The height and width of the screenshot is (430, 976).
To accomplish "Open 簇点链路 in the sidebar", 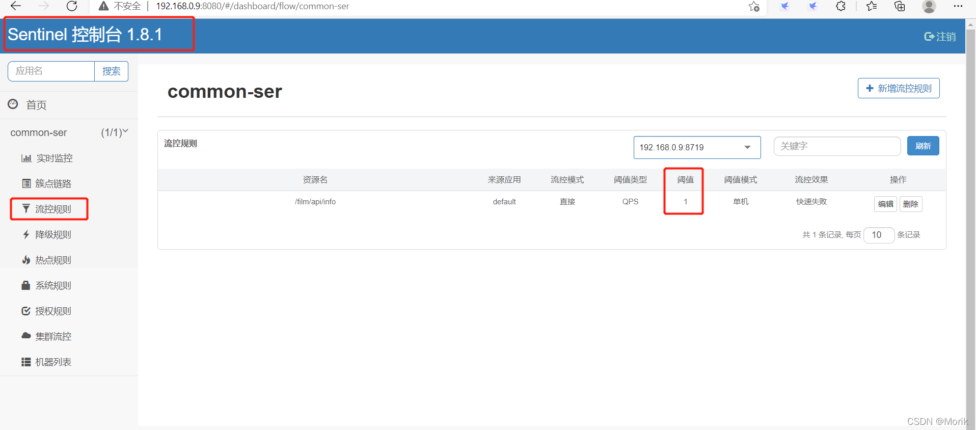I will [53, 183].
